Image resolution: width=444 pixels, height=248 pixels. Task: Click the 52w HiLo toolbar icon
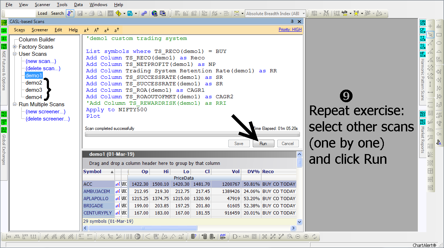pos(204,13)
